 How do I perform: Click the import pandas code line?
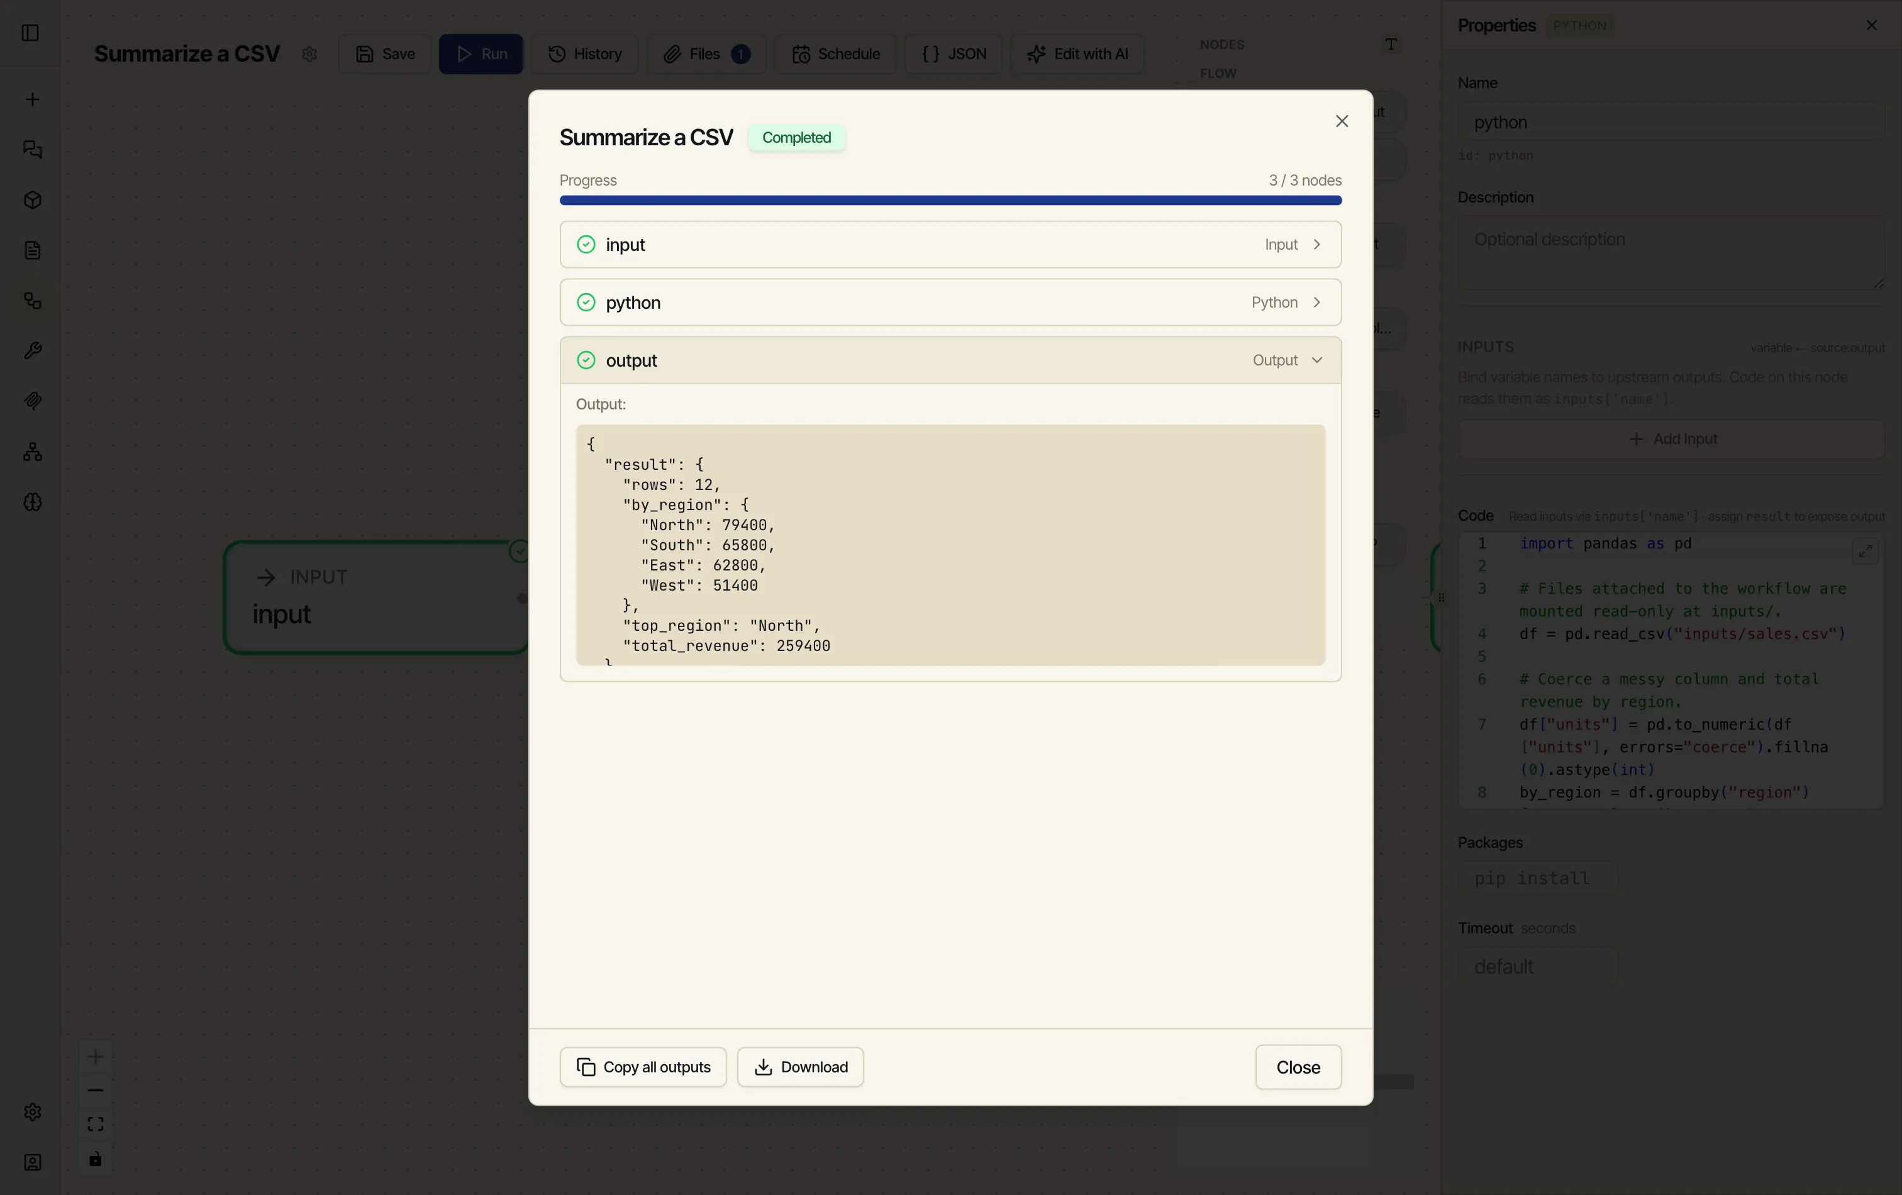pos(1605,543)
